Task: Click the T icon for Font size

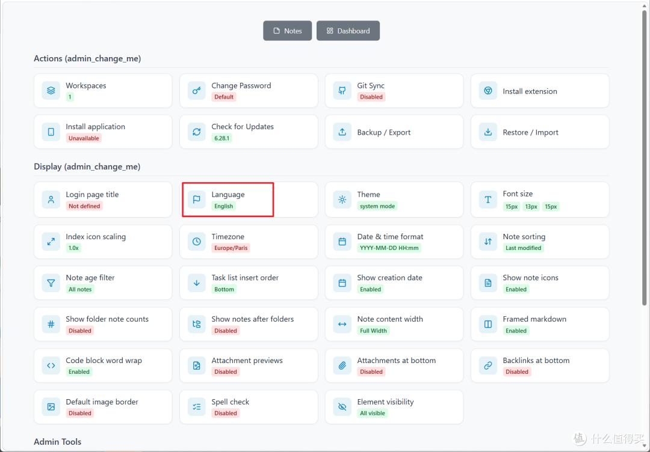Action: point(488,200)
